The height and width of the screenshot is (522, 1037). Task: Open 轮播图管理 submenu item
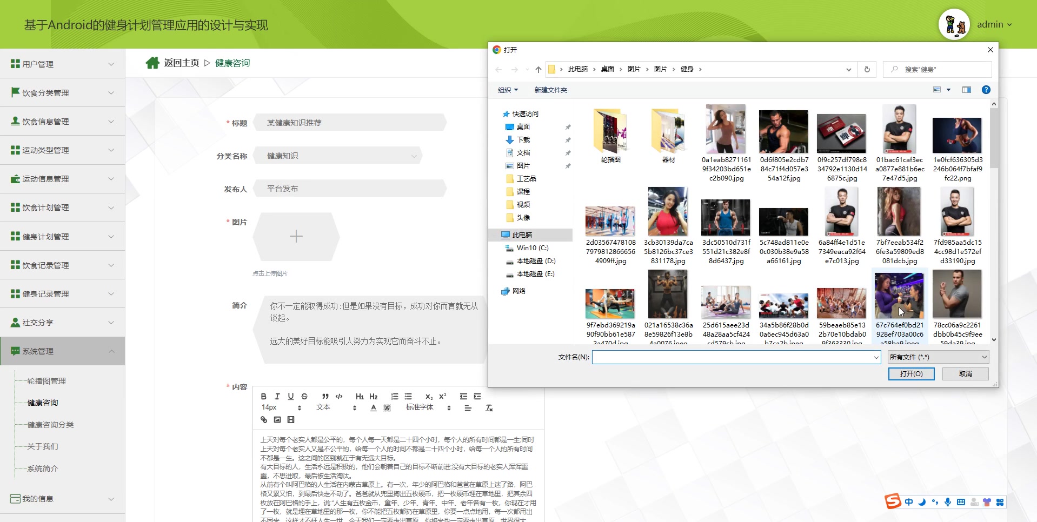pyautogui.click(x=46, y=381)
